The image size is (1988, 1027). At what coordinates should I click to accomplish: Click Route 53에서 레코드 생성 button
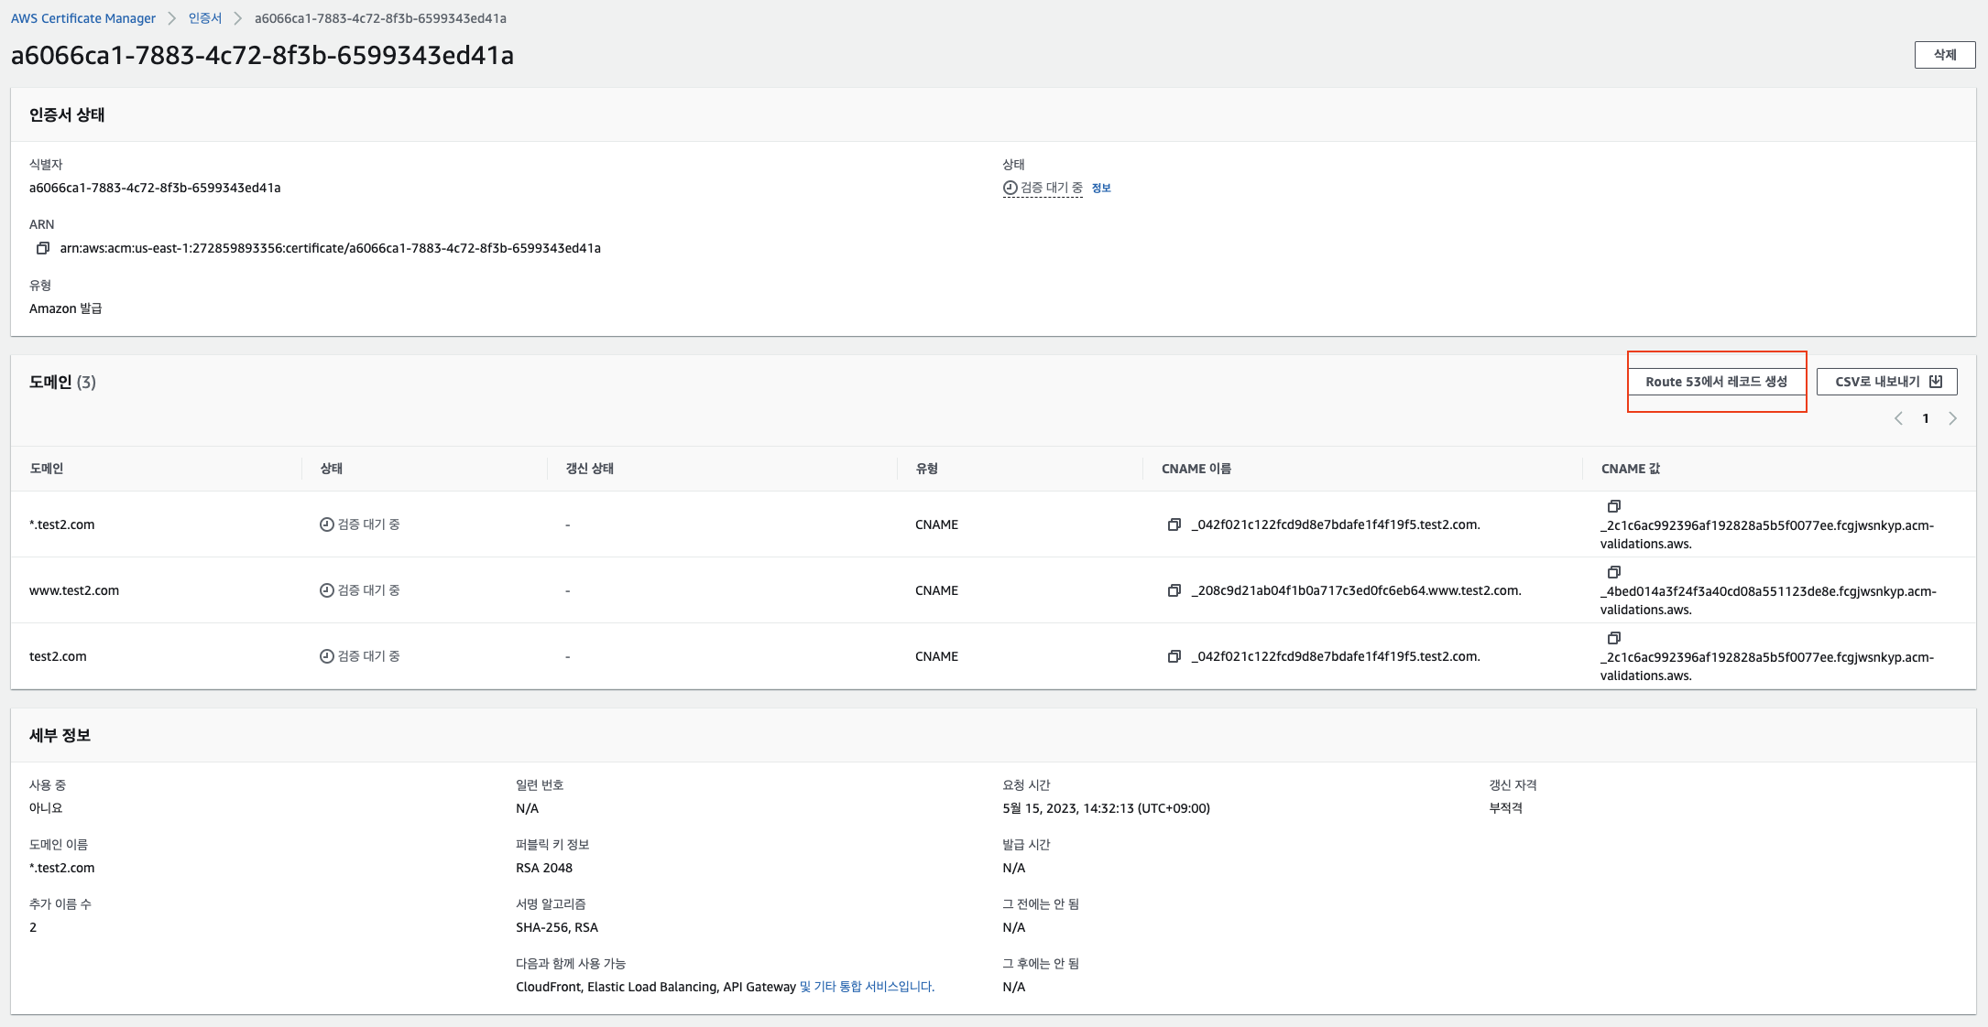tap(1716, 382)
